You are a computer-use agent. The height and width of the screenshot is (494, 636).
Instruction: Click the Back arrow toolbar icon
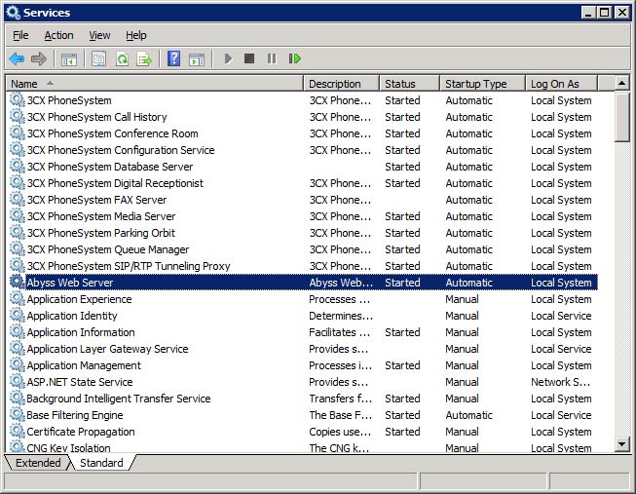point(17,59)
